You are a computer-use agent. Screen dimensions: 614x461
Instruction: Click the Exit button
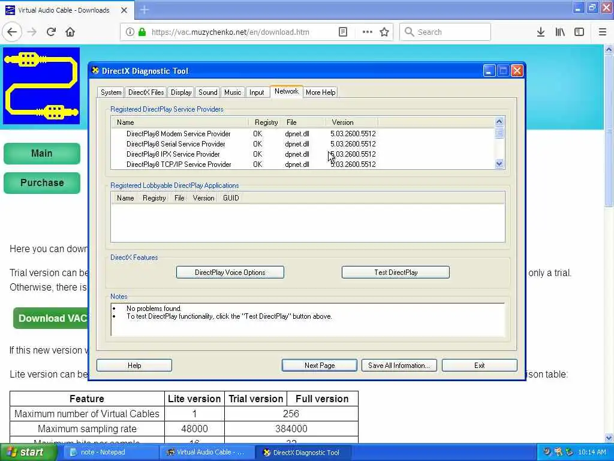pyautogui.click(x=479, y=366)
